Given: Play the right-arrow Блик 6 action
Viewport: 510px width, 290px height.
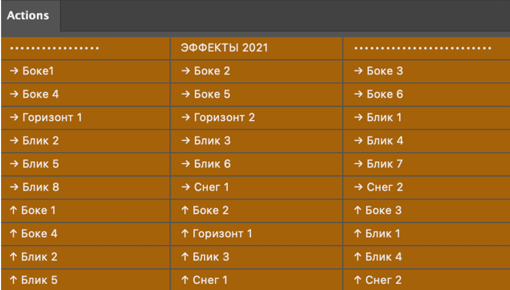Looking at the screenshot, I should coord(256,164).
